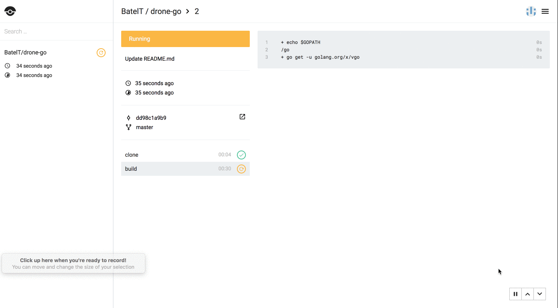Select the clone step
The height and width of the screenshot is (308, 558).
pos(132,155)
